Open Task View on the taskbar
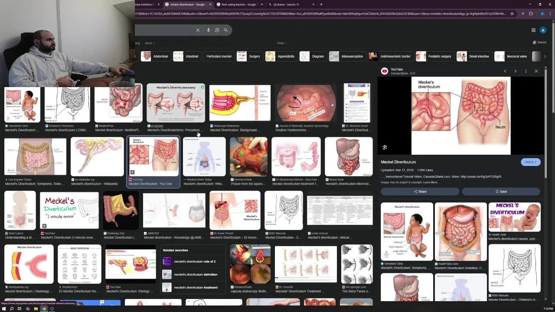Viewport: 555px width, 312px height. [20, 309]
